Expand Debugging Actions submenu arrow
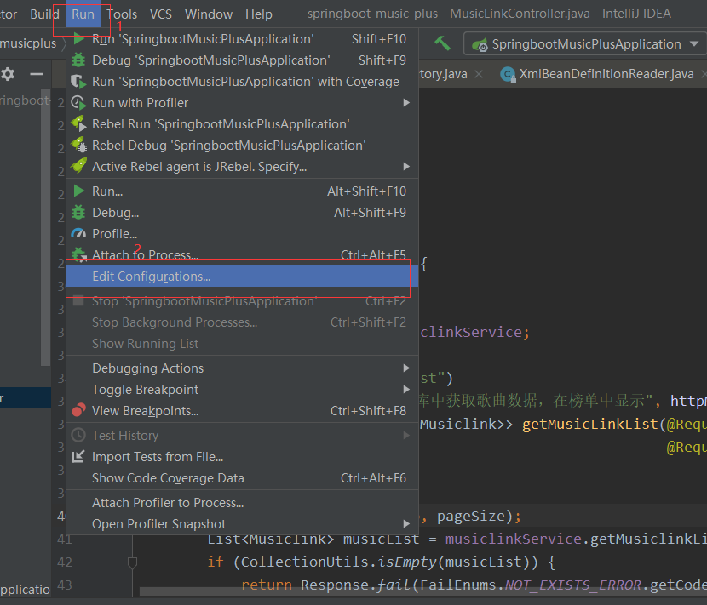707x605 pixels. pyautogui.click(x=406, y=368)
